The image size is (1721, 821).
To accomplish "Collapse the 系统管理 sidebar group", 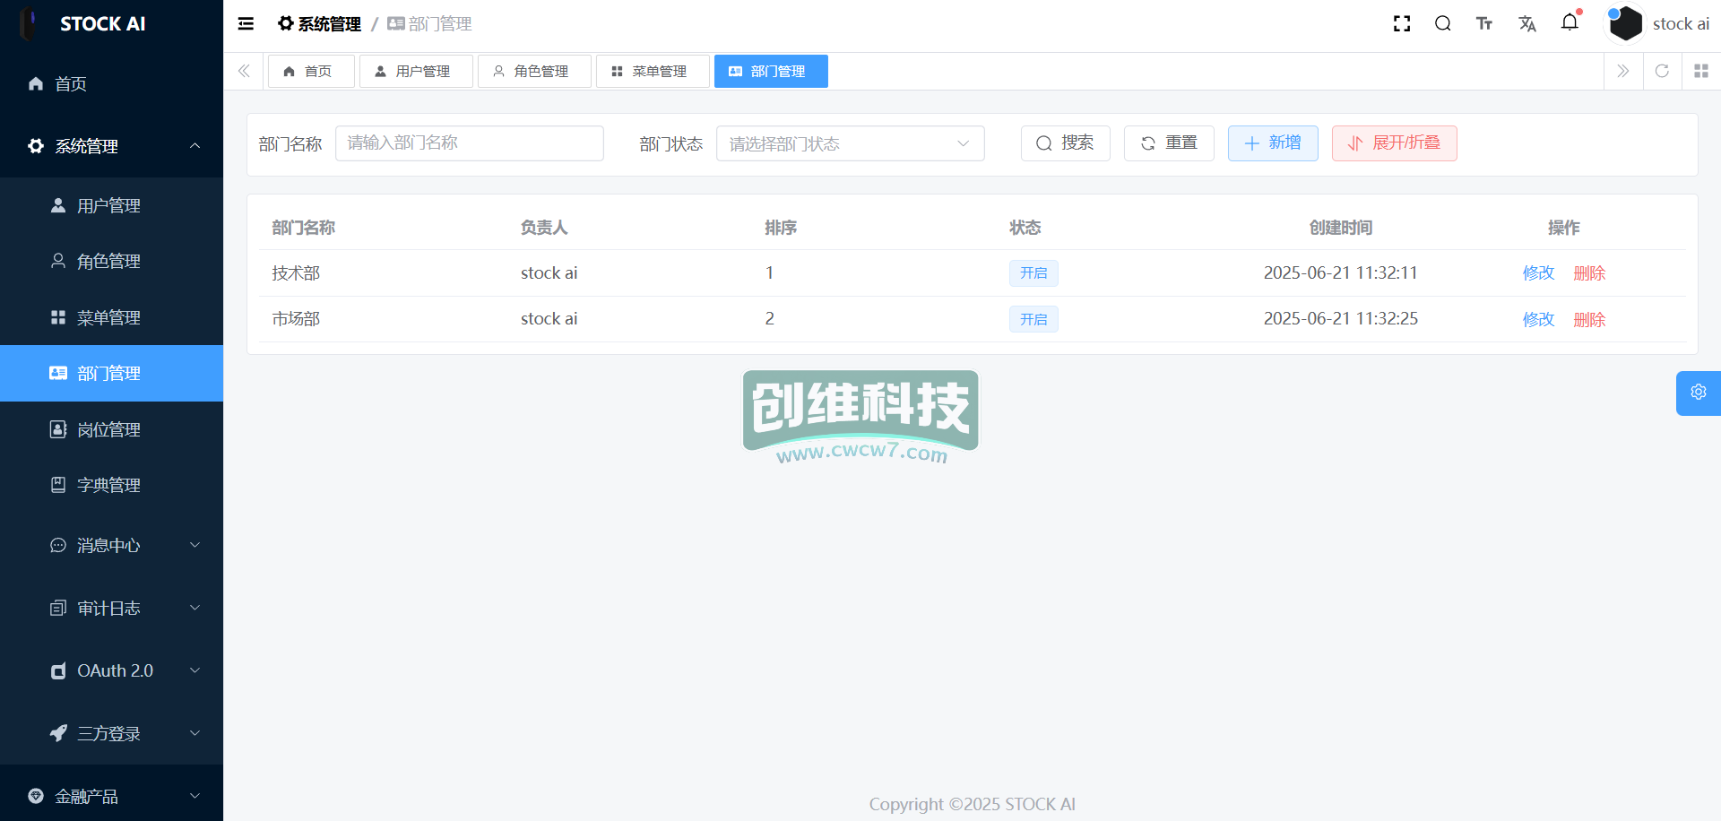I will [111, 146].
